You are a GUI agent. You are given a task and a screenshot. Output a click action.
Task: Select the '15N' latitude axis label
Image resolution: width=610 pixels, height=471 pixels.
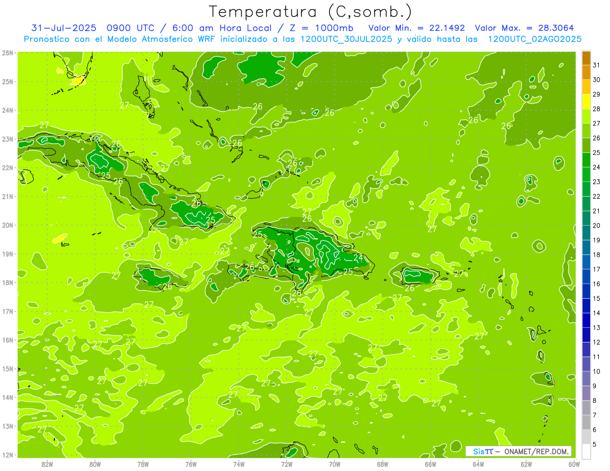(7, 369)
